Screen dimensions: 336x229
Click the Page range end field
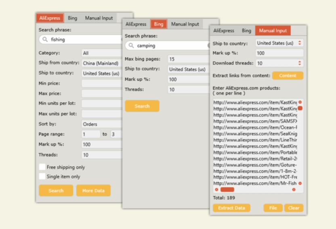[116, 134]
